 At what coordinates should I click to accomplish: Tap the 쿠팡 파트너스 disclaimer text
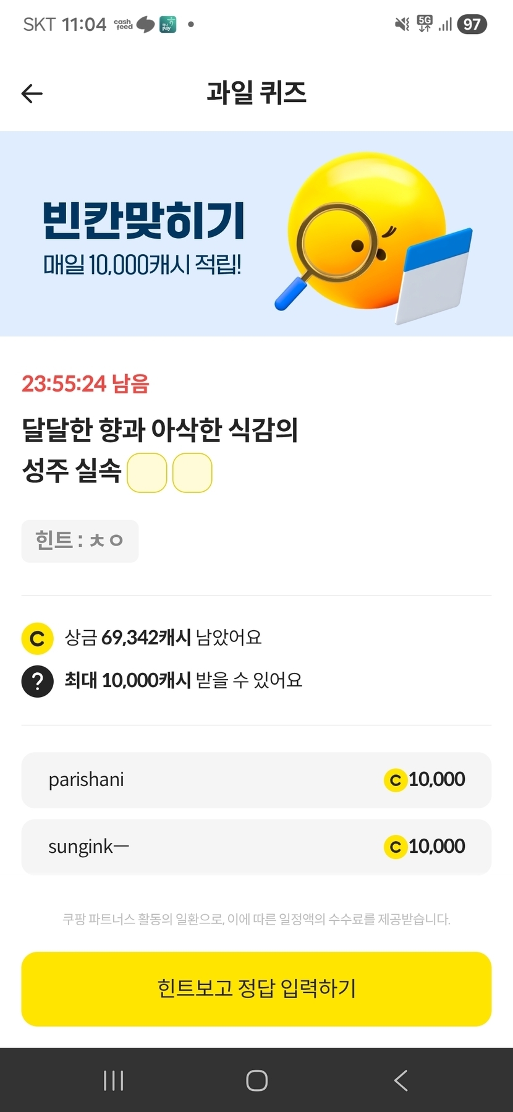256,919
